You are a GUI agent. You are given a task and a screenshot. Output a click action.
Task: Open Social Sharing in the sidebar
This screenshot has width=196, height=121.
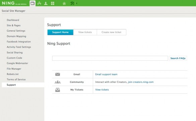[15, 52]
